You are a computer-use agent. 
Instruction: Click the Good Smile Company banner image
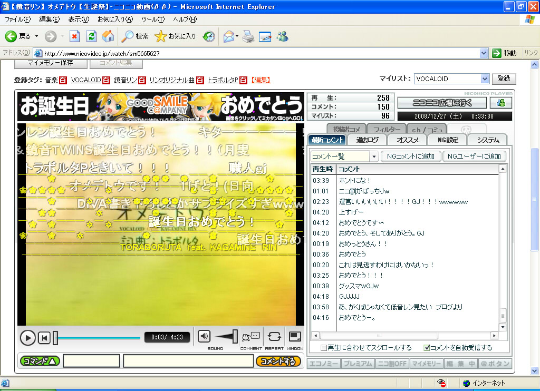161,106
